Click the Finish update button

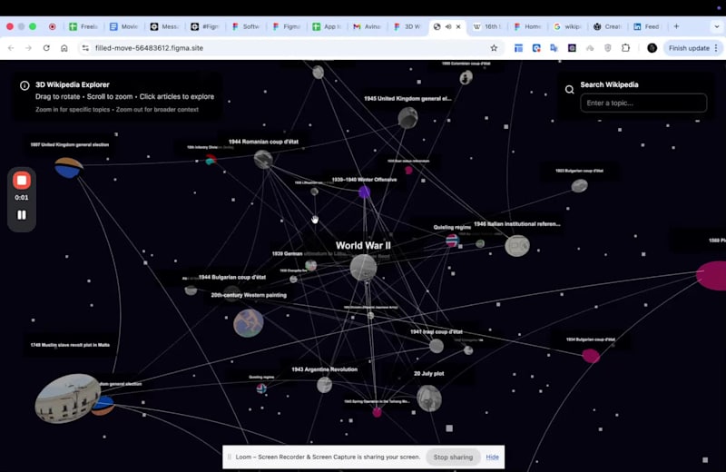(x=689, y=48)
